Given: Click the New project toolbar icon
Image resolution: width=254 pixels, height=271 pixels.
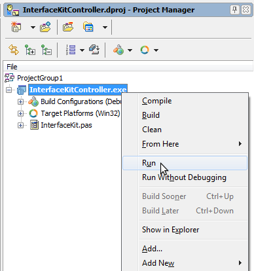Looking at the screenshot, I should coord(16,27).
